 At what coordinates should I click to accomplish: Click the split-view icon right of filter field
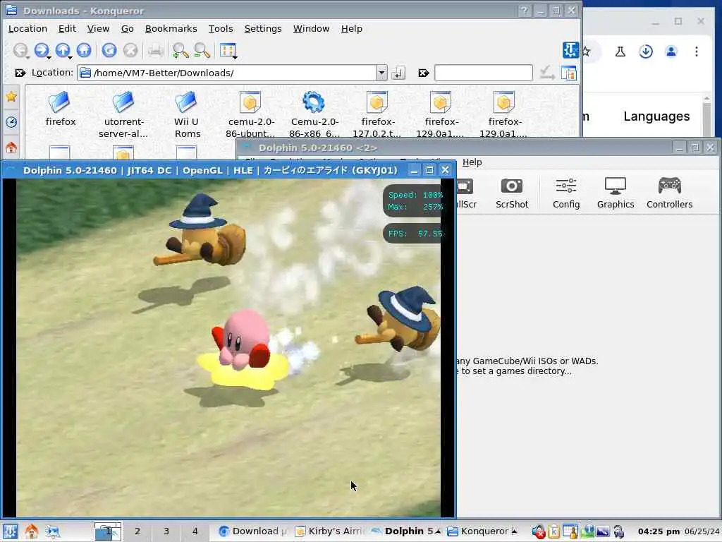[569, 73]
